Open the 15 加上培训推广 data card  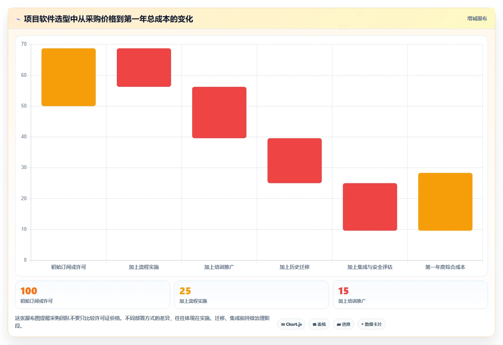tap(410, 295)
